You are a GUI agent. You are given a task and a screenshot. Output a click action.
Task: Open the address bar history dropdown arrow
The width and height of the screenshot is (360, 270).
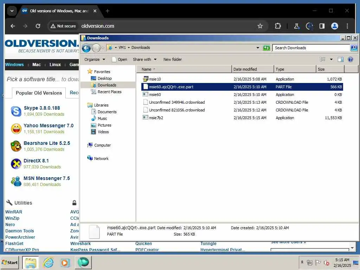click(x=258, y=48)
